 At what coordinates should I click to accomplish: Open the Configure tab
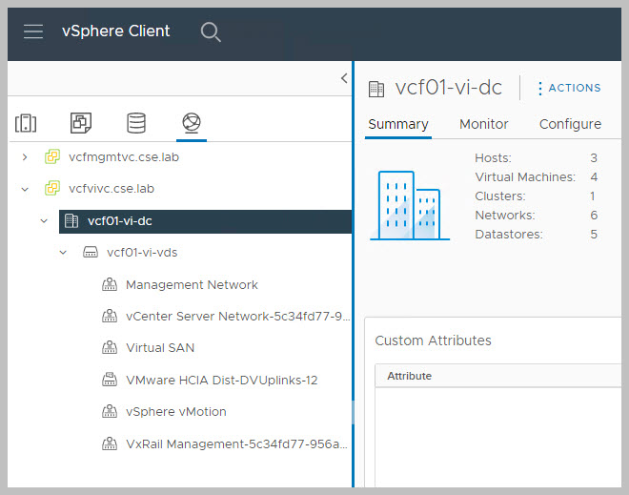(570, 124)
